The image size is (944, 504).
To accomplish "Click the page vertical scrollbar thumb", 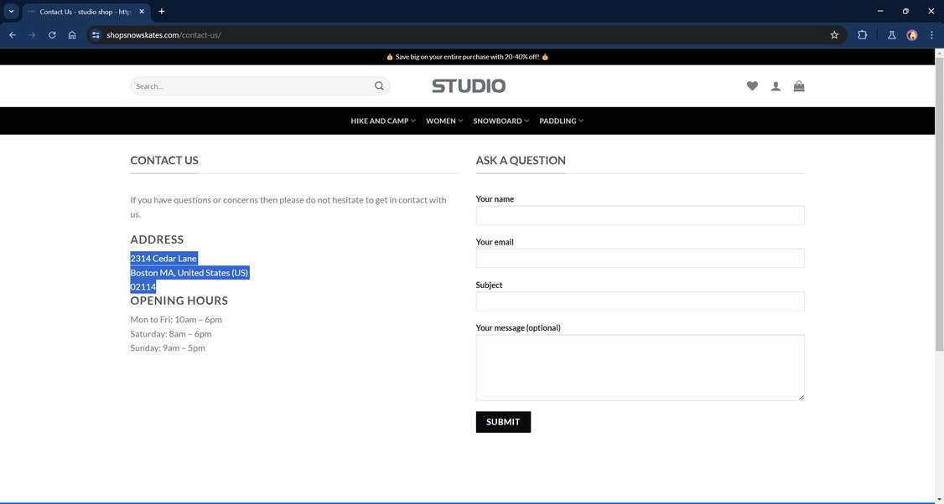I will coord(939,204).
